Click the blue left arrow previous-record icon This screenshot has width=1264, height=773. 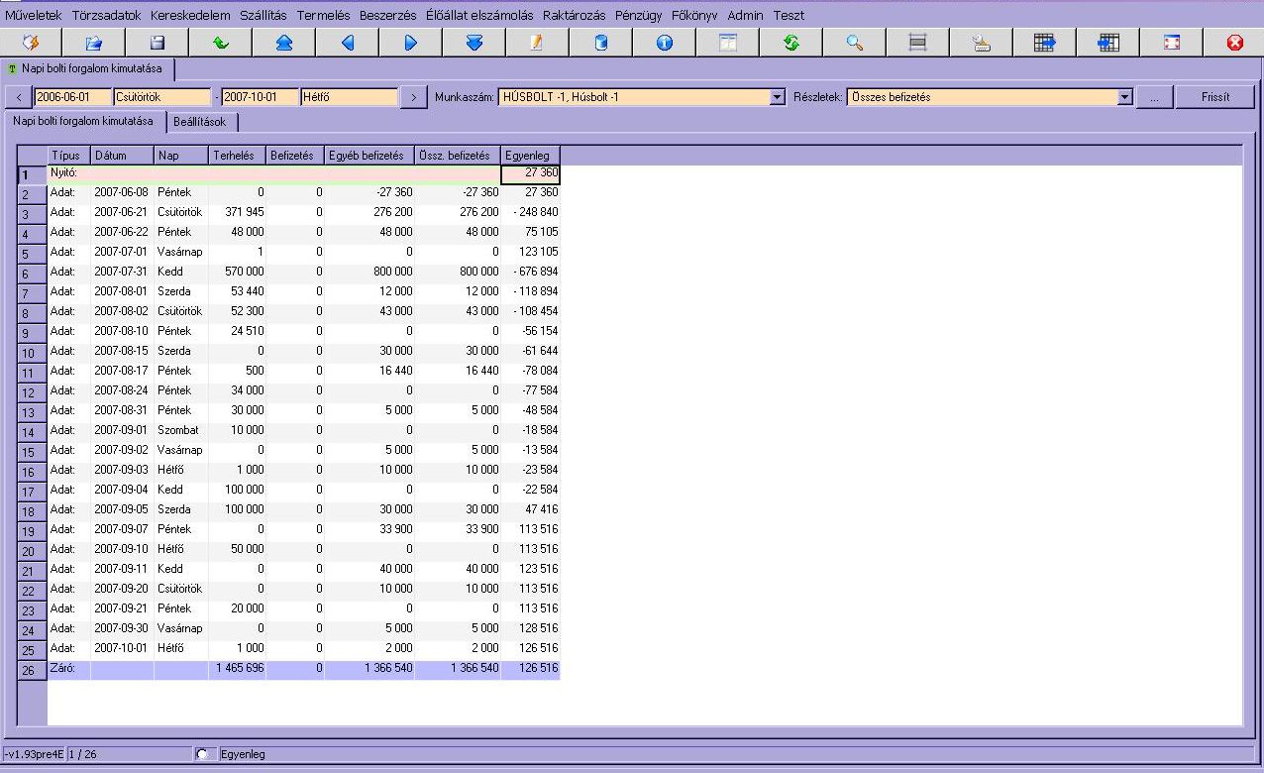[348, 43]
